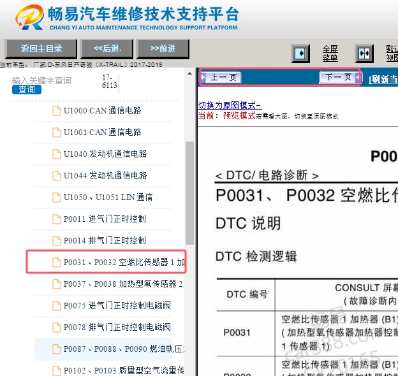Click the P0031 cell in DTC table
398x376 pixels.
click(237, 332)
